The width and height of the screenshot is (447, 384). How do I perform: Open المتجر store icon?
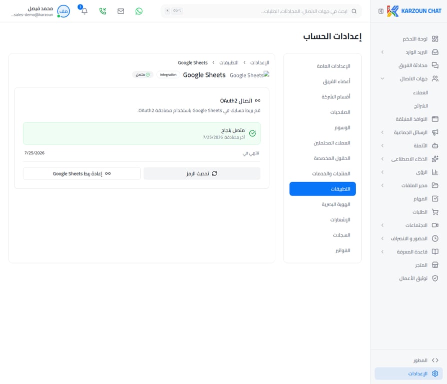point(435,265)
